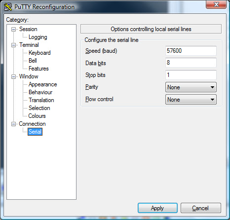Open the Behaviour category
The image size is (230, 220).
[x=40, y=92]
